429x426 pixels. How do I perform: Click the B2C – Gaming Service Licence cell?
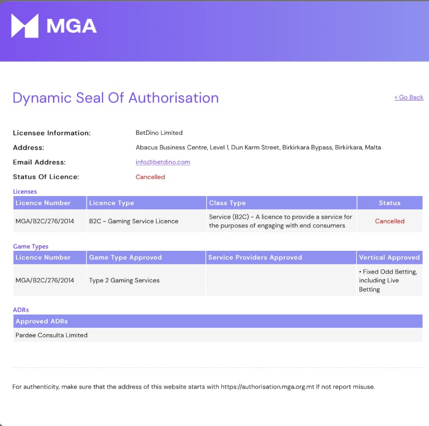pyautogui.click(x=133, y=221)
